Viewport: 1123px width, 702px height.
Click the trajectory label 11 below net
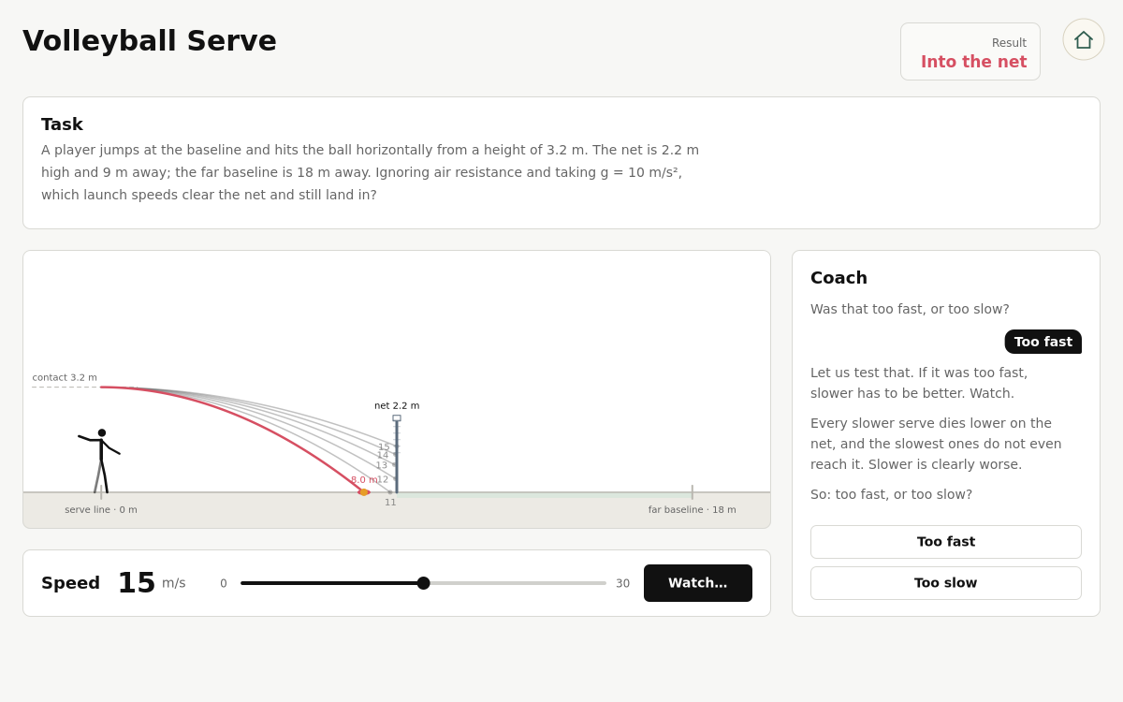(390, 503)
